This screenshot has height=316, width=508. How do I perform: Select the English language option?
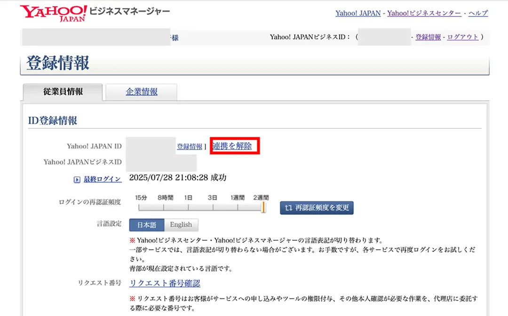coord(181,224)
